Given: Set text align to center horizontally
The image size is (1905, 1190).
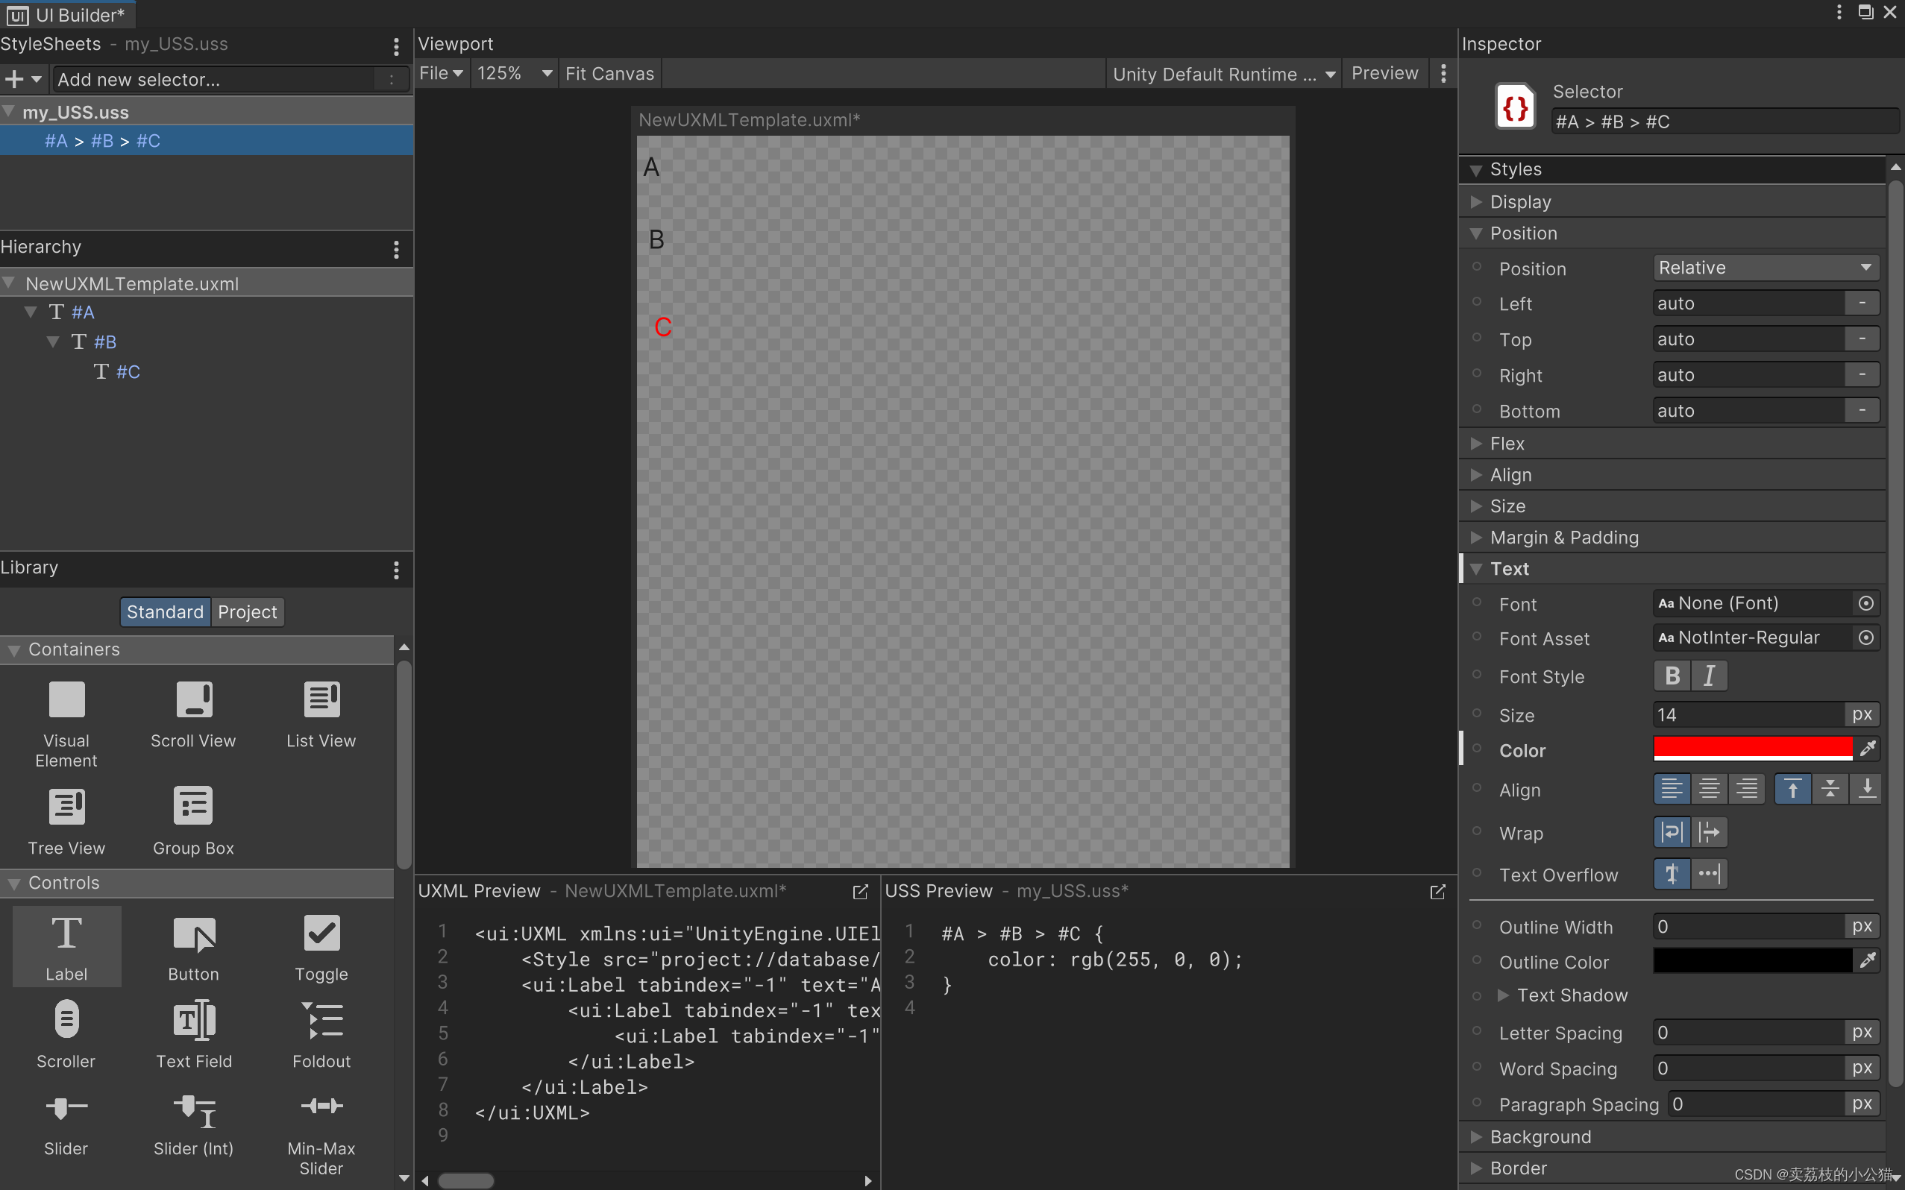Looking at the screenshot, I should point(1709,789).
